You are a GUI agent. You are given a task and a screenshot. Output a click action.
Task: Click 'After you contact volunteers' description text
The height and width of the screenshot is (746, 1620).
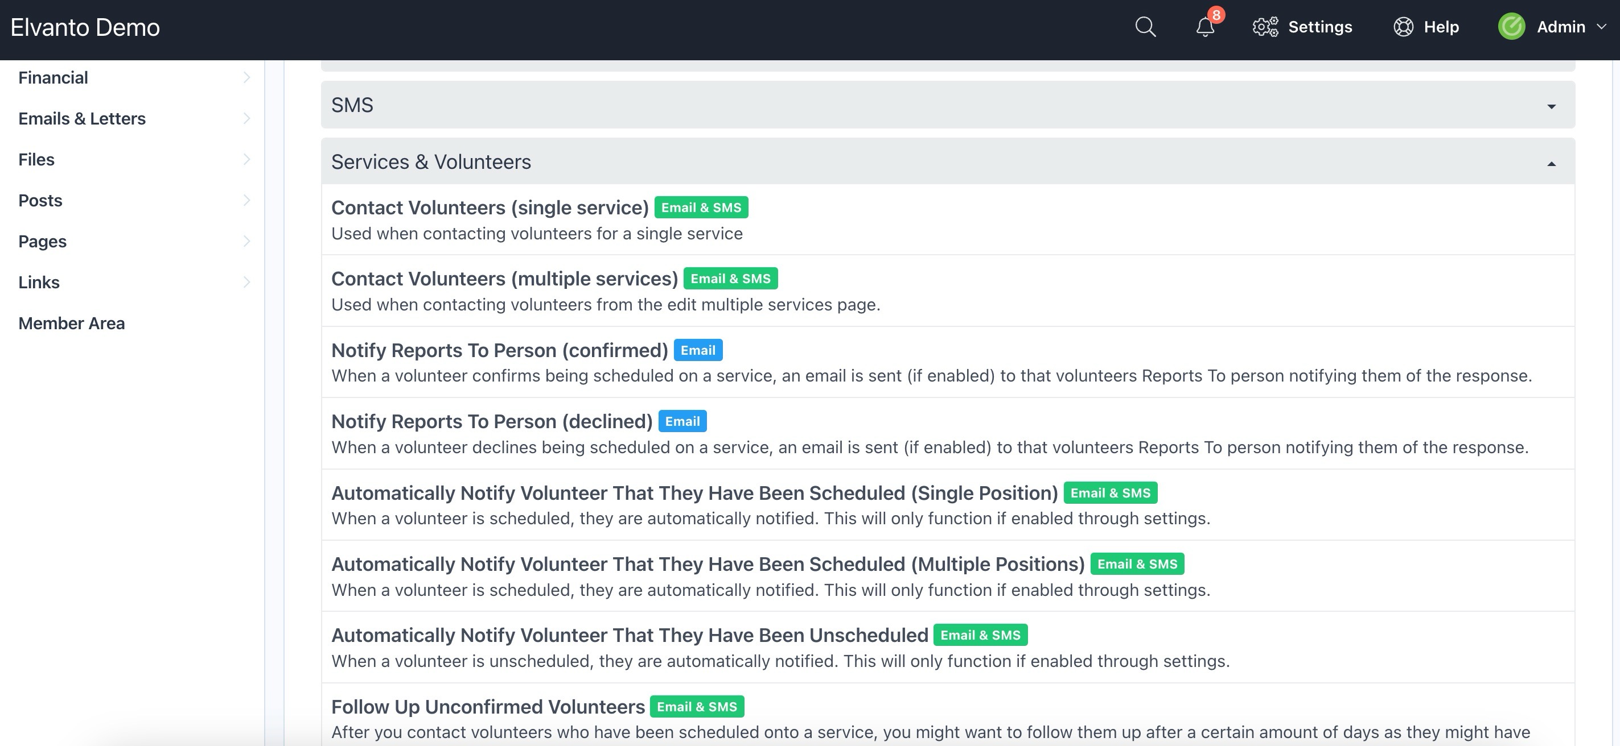tap(931, 732)
